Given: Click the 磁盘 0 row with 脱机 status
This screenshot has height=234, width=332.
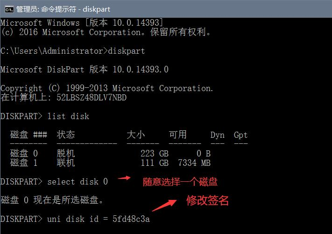Looking at the screenshot, I should [x=110, y=153].
